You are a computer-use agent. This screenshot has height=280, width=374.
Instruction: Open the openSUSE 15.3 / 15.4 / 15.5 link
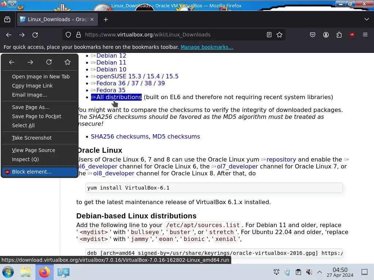tap(137, 76)
